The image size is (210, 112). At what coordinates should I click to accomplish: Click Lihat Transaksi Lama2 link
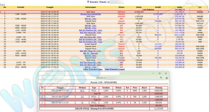click(115, 69)
